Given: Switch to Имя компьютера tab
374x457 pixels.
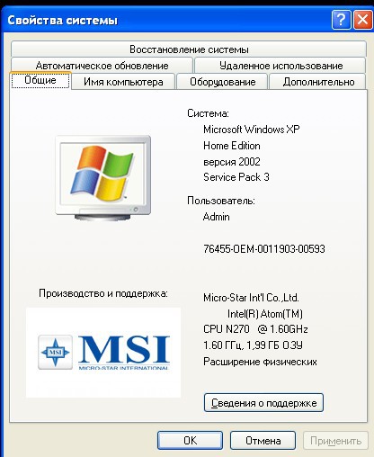Looking at the screenshot, I should [123, 82].
